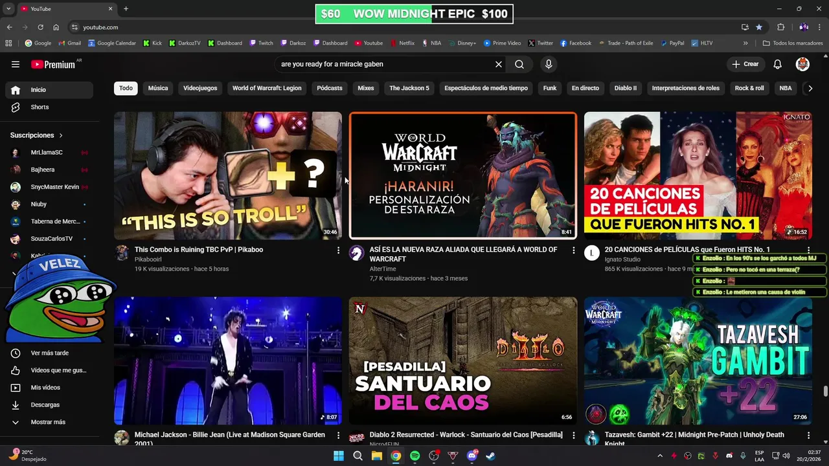Screen dimensions: 829x466
Task: Open the Kick bookmark
Action: coord(152,43)
